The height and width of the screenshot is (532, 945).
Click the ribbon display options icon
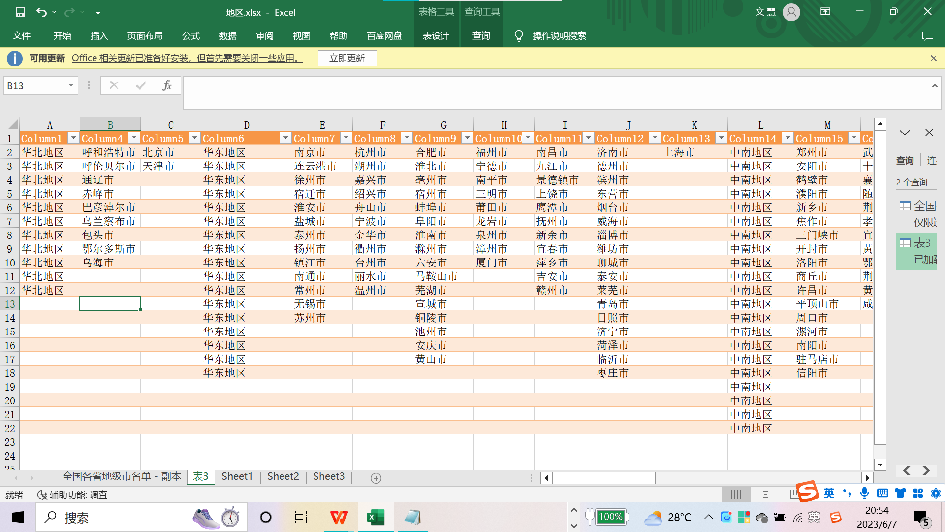[825, 12]
